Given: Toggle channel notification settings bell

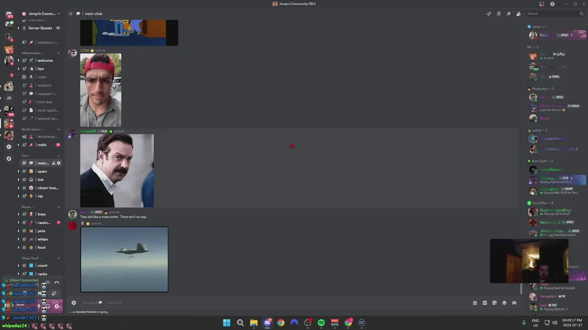Looking at the screenshot, I should [499, 14].
